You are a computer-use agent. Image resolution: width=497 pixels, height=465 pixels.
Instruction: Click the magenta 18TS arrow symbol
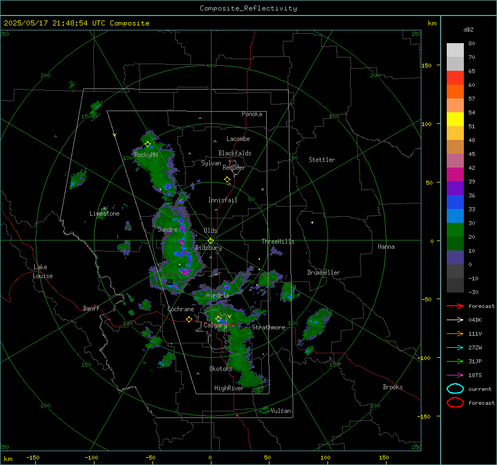[x=455, y=375]
